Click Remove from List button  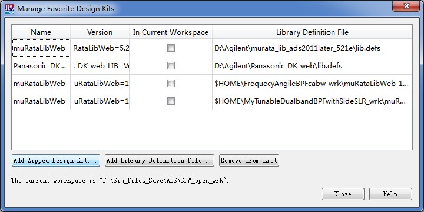(249, 160)
